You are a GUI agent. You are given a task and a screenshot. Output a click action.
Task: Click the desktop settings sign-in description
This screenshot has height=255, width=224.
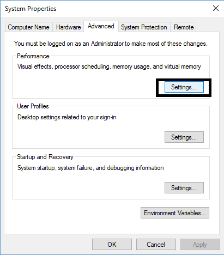pos(67,117)
